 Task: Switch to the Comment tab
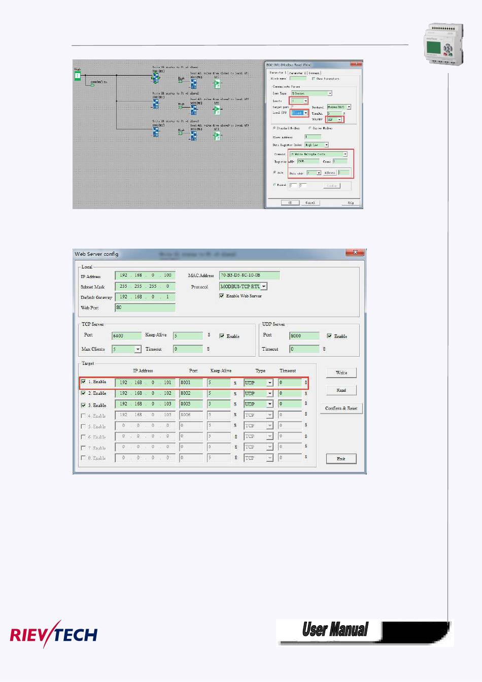314,73
